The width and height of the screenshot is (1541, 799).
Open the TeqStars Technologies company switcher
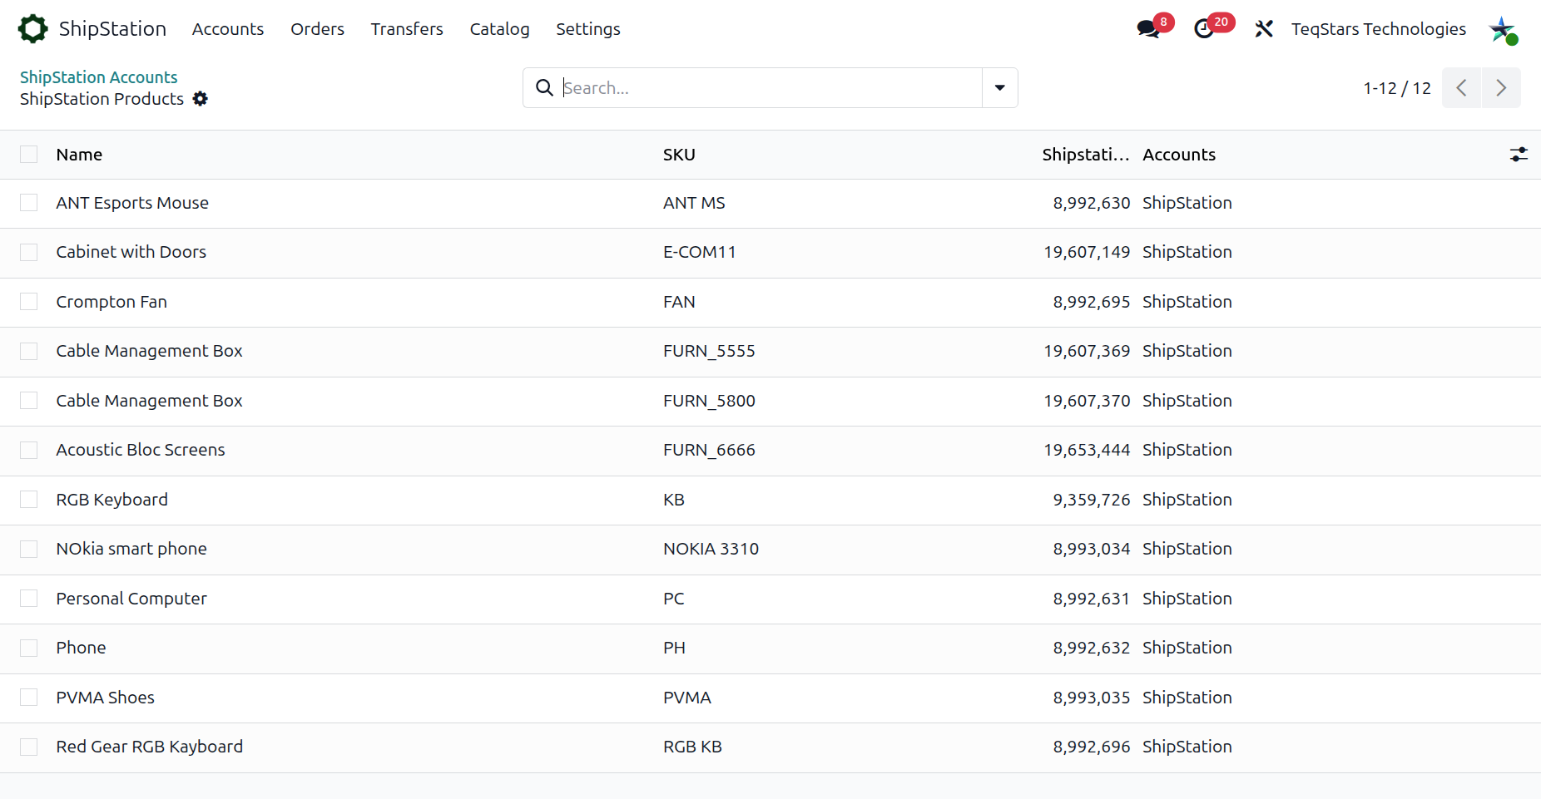[1379, 29]
